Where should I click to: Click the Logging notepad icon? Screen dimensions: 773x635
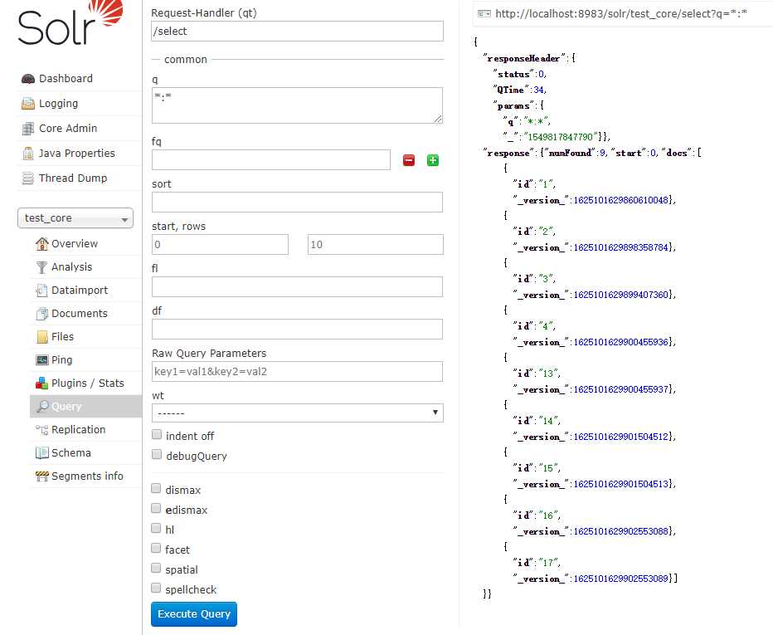[x=28, y=104]
